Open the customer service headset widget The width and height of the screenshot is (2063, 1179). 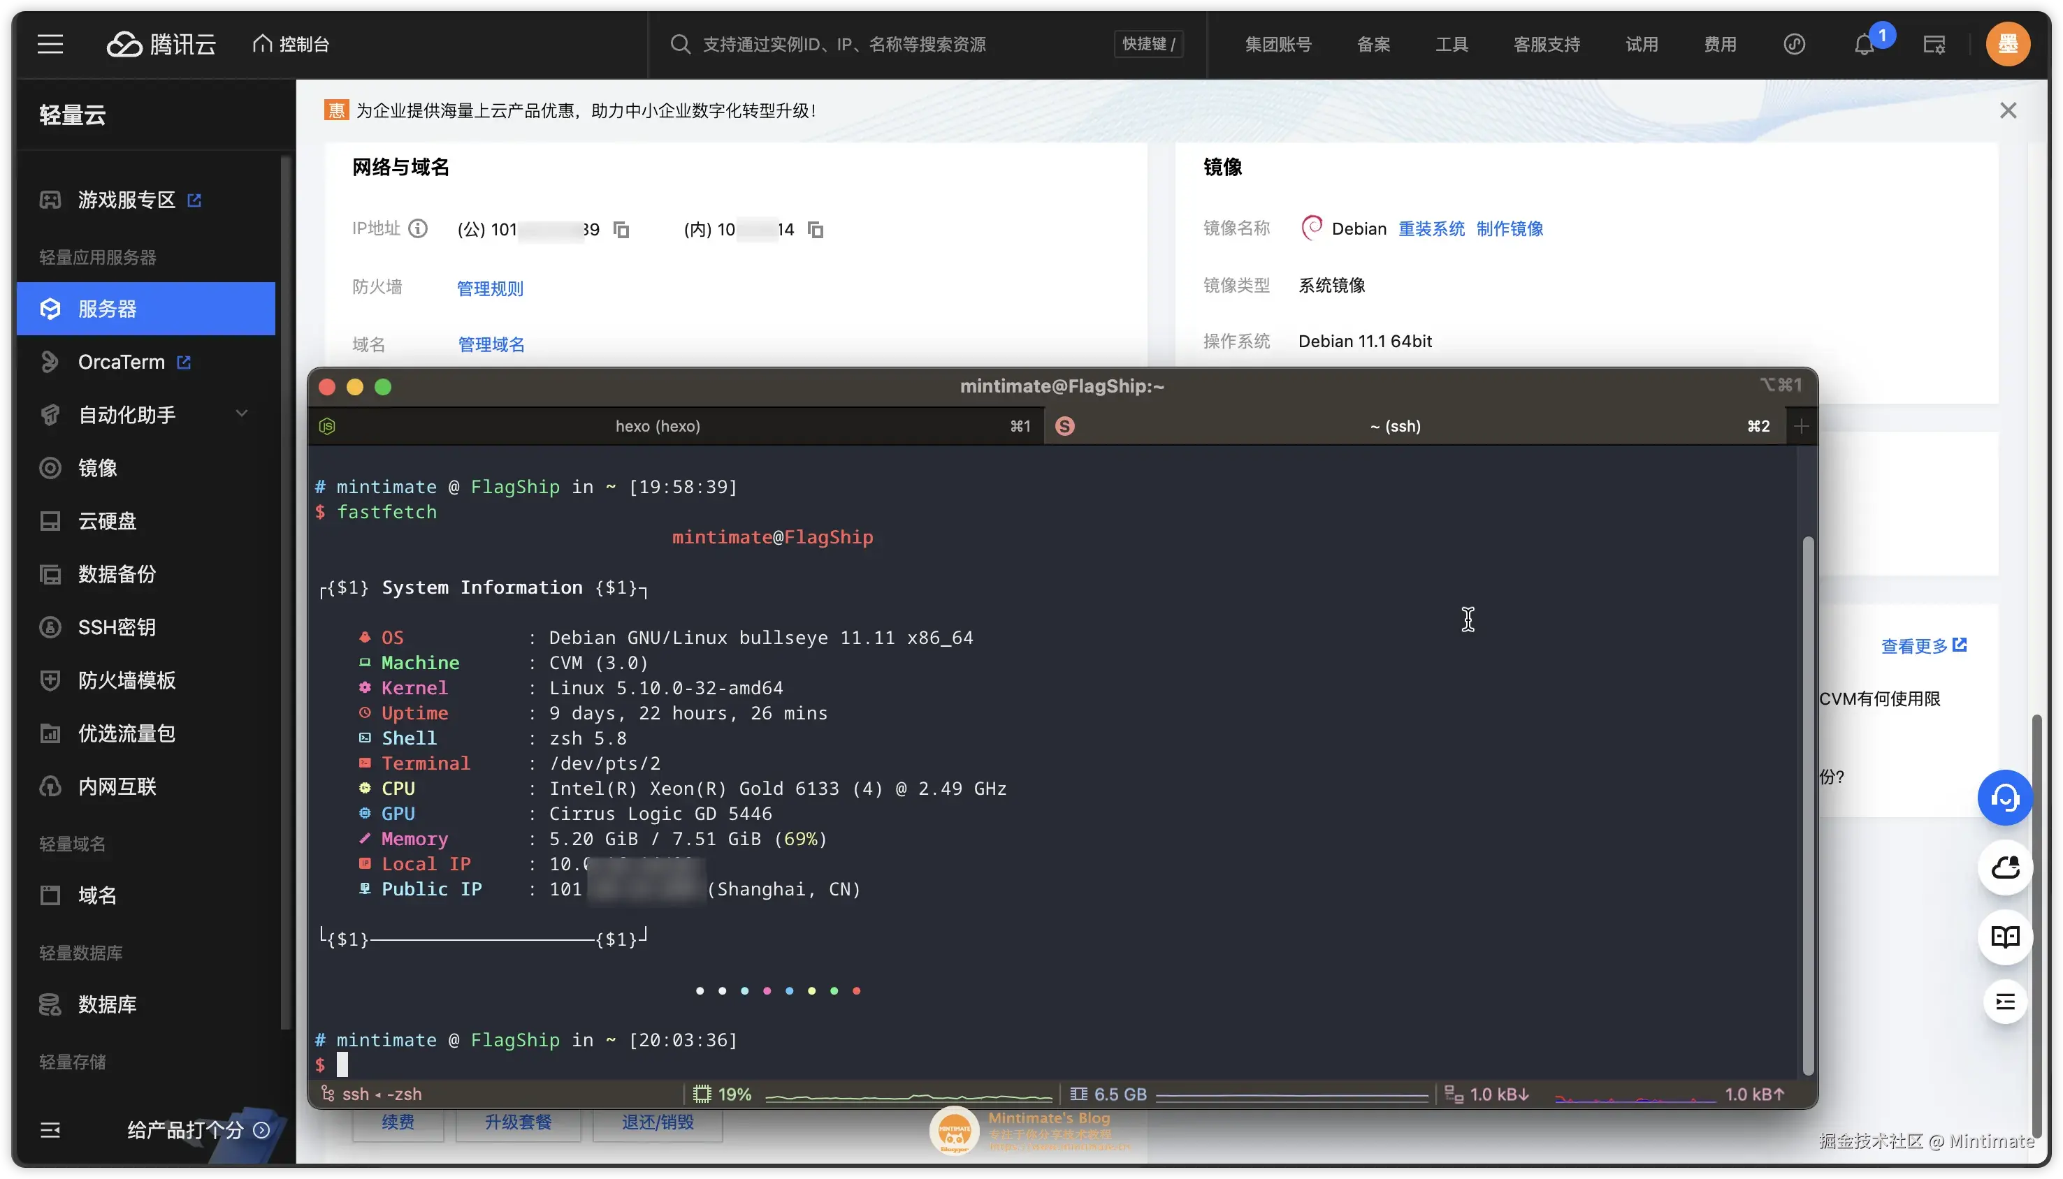pos(2005,798)
